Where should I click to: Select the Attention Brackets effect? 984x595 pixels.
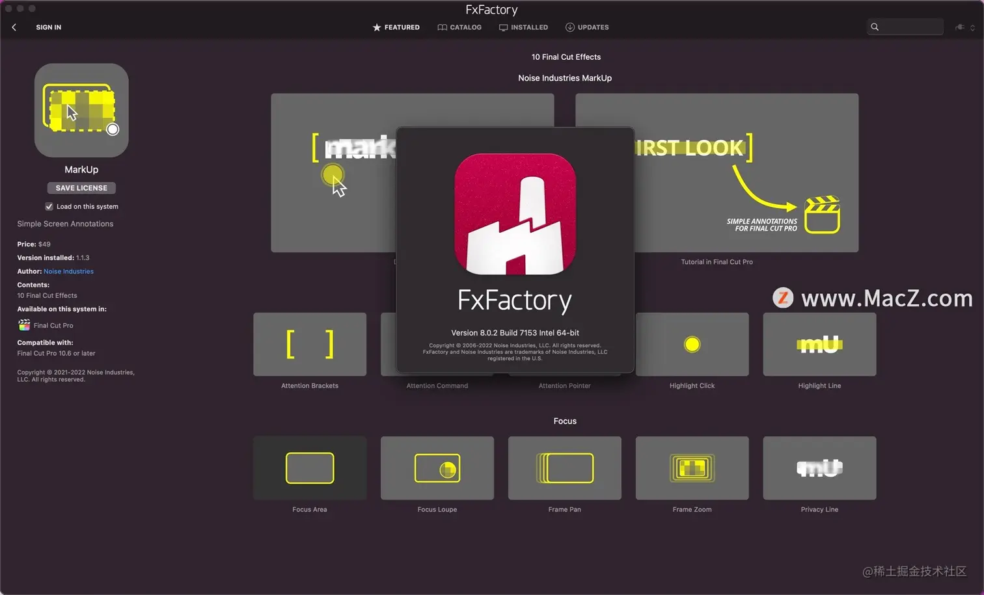click(310, 344)
